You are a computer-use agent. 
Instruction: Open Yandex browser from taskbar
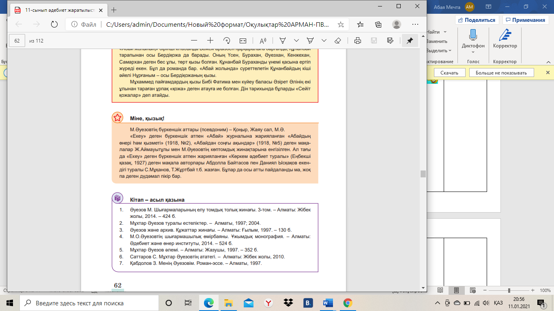(268, 303)
